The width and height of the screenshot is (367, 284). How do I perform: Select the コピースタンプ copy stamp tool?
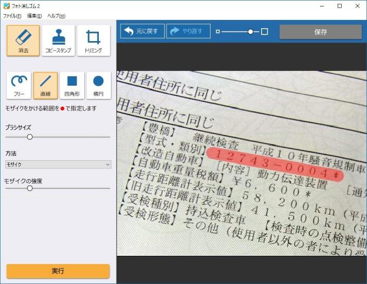(x=58, y=40)
